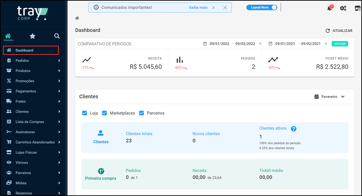This screenshot has height=196, width=362.
Task: Open the search icon in the sidebar
Action: (57, 36)
